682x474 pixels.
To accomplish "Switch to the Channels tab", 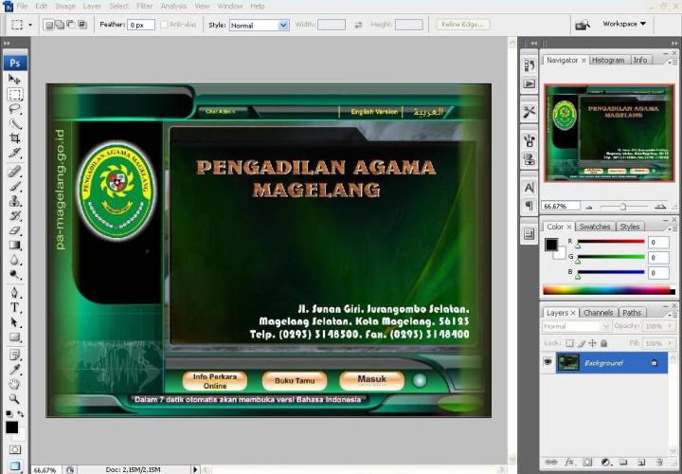I will [x=598, y=313].
